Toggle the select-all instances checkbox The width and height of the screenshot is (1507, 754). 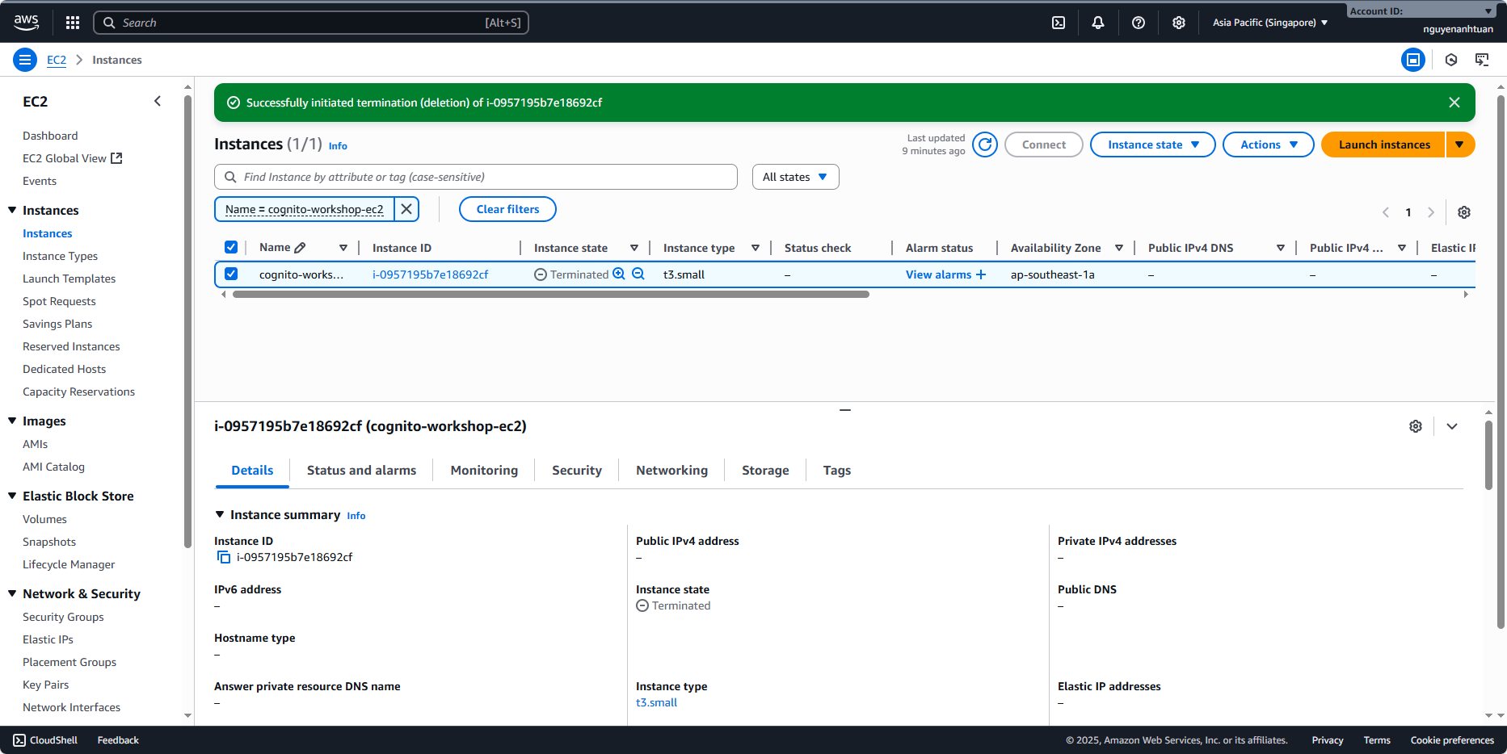(x=231, y=248)
